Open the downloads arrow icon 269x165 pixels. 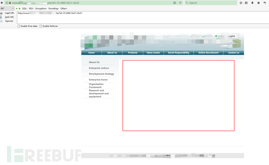(x=252, y=3)
